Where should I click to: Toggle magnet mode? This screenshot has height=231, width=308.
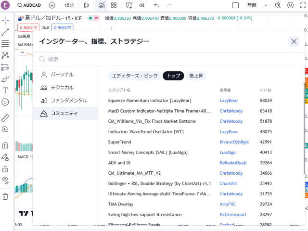5,145
